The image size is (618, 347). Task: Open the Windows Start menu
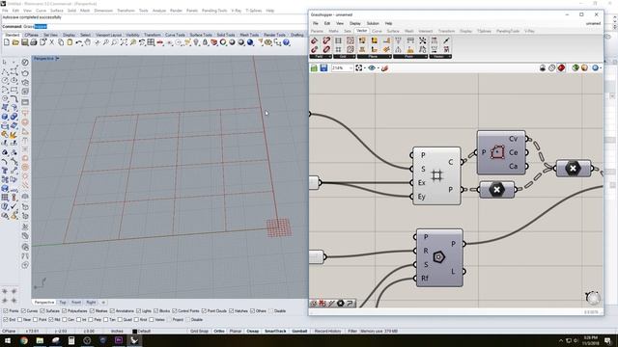[8, 340]
